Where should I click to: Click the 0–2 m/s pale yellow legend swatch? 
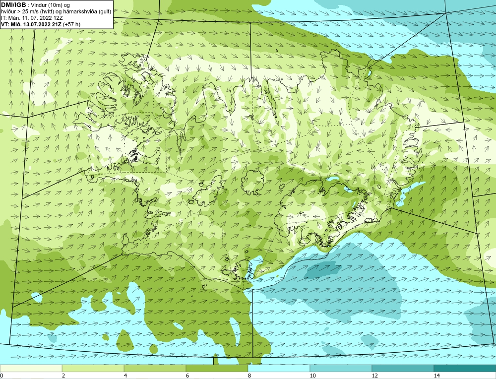coord(31,368)
